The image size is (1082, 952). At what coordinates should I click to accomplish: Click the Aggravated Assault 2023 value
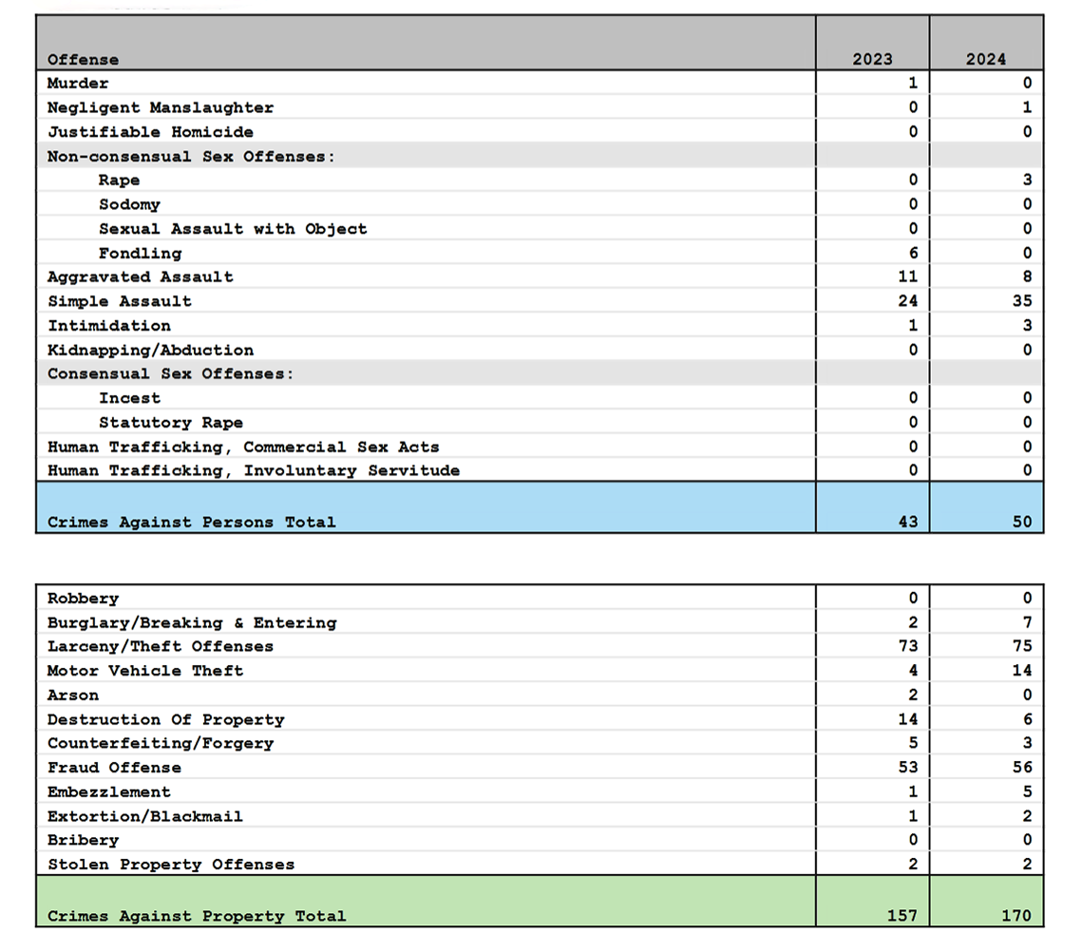(x=907, y=277)
